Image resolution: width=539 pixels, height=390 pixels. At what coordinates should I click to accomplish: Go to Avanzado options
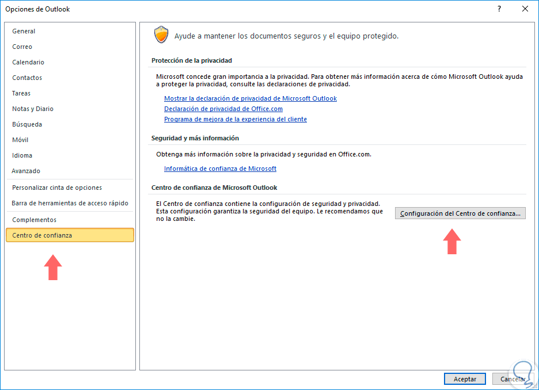pos(26,171)
